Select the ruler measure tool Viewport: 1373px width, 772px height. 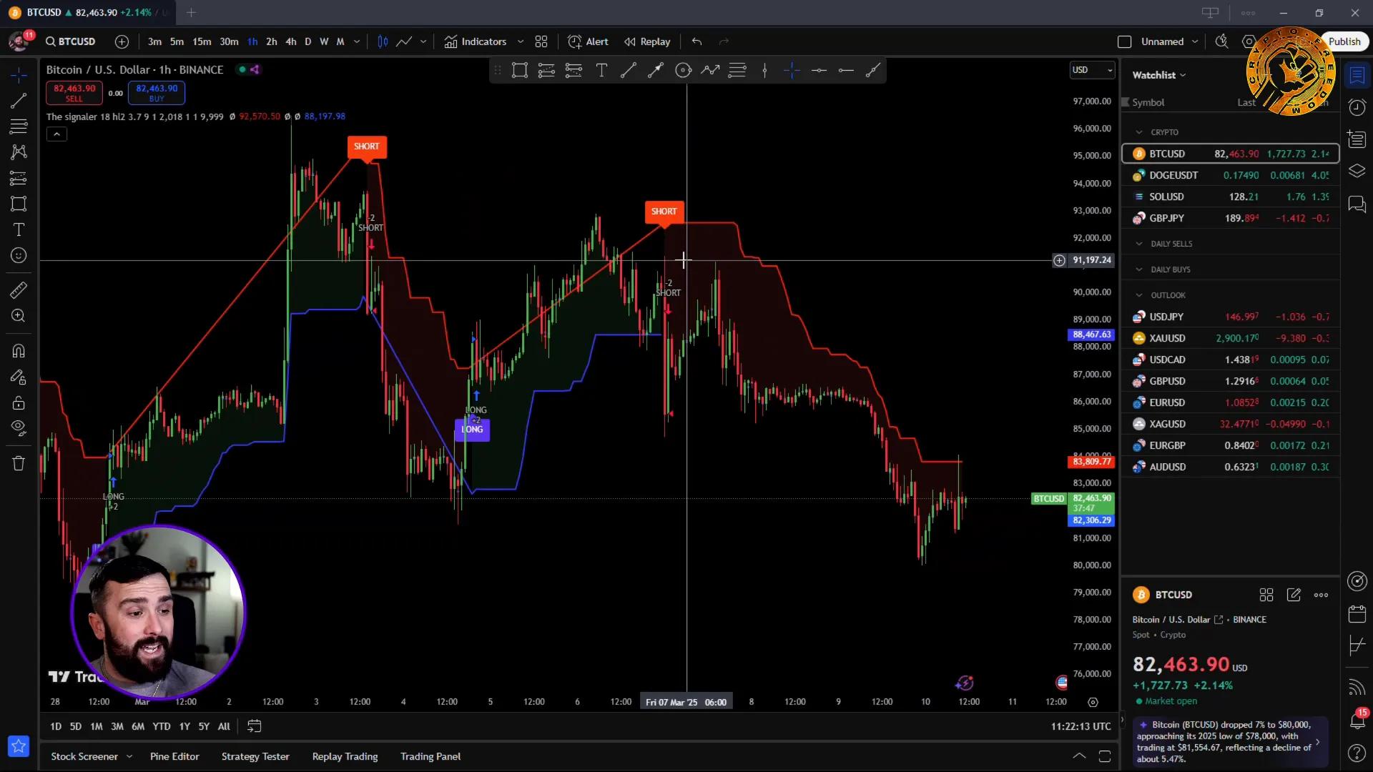point(19,290)
